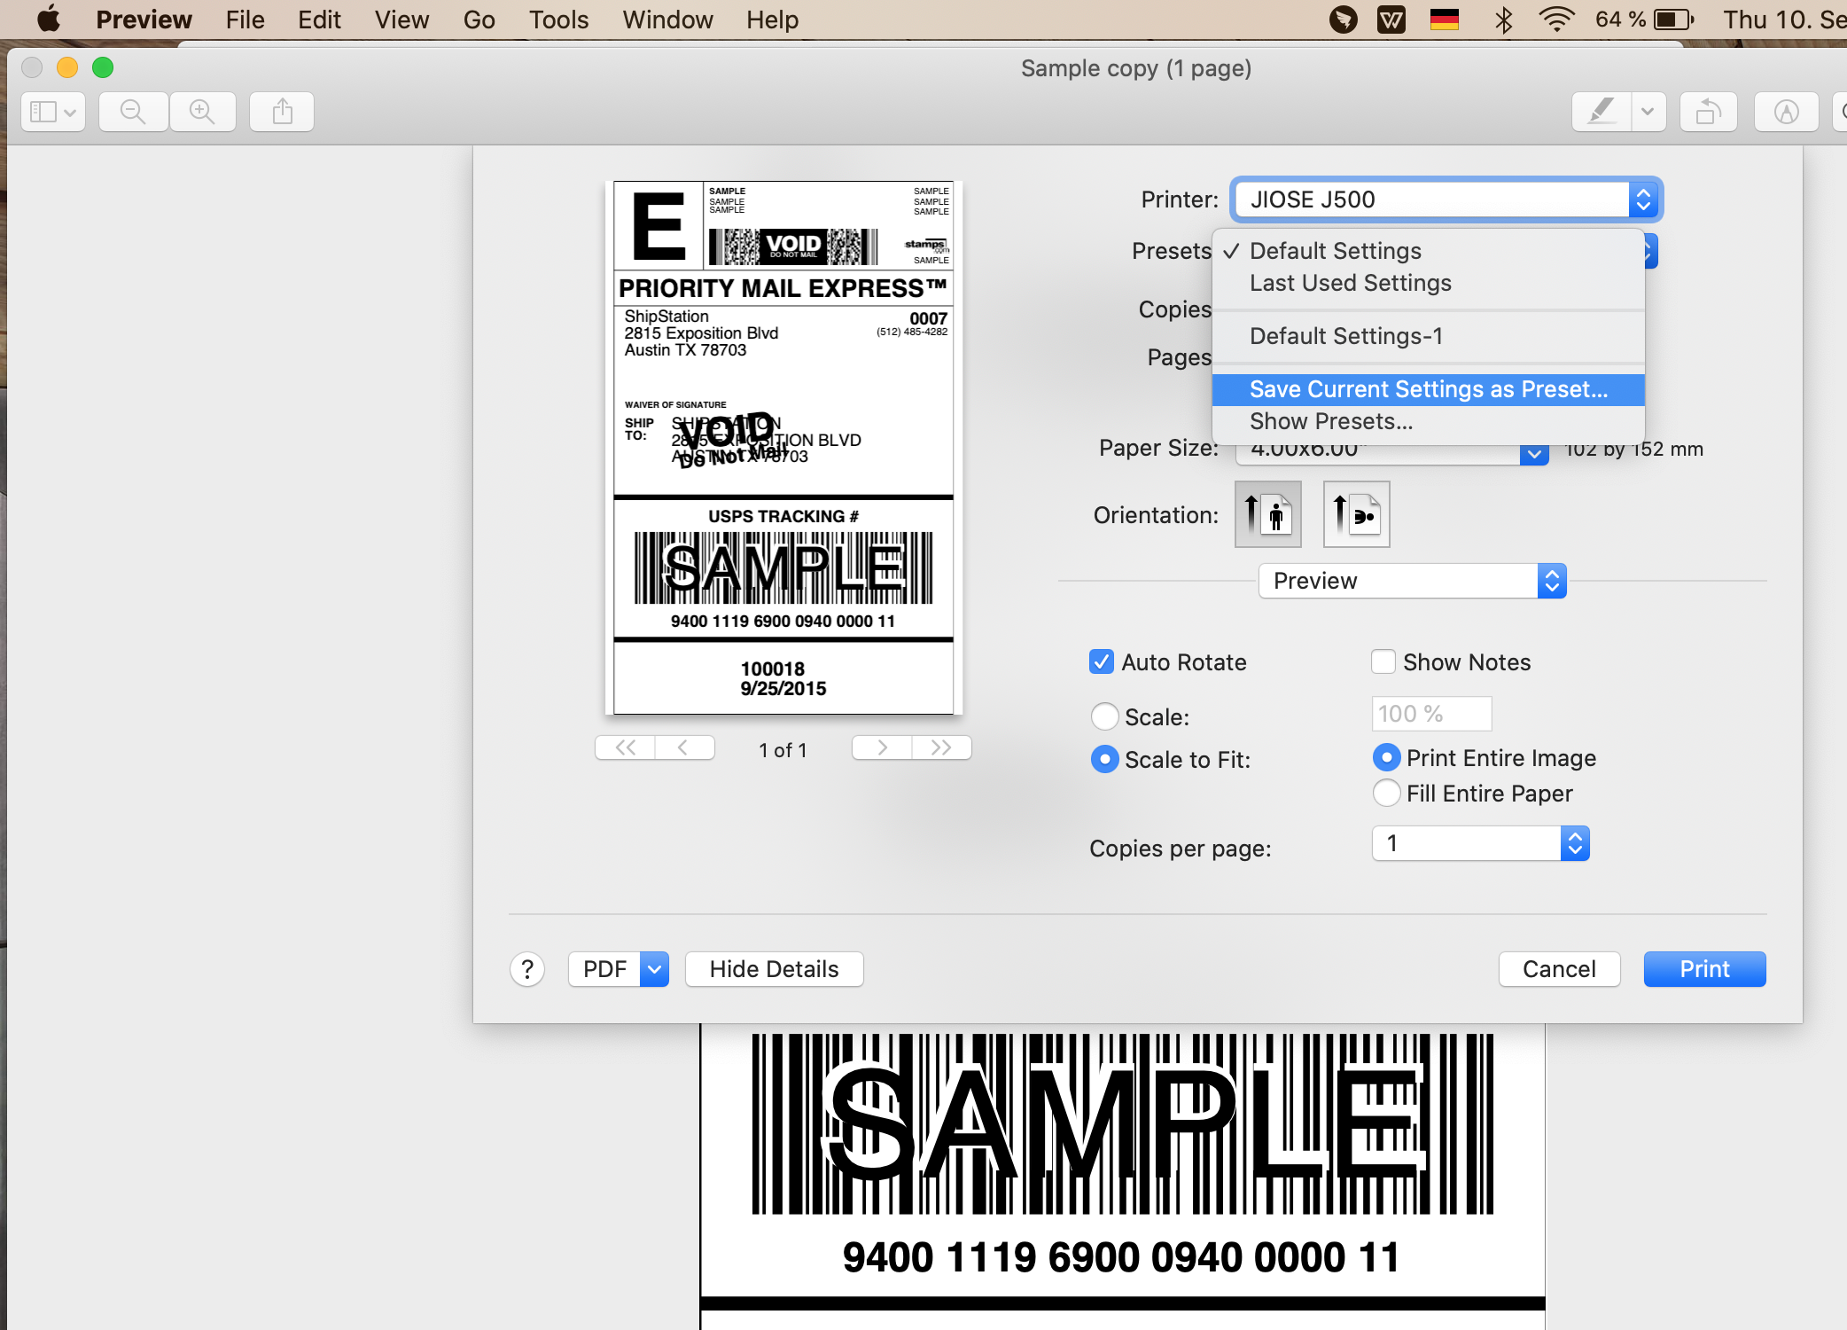This screenshot has width=1847, height=1330.
Task: Click the rotate page toolbar icon
Action: point(1708,112)
